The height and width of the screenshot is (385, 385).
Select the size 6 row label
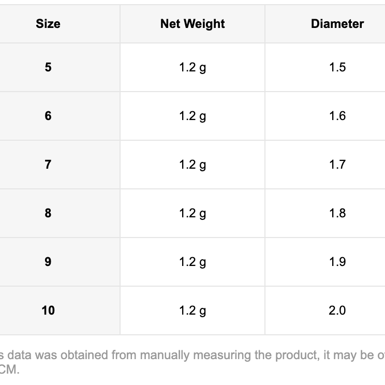(48, 116)
